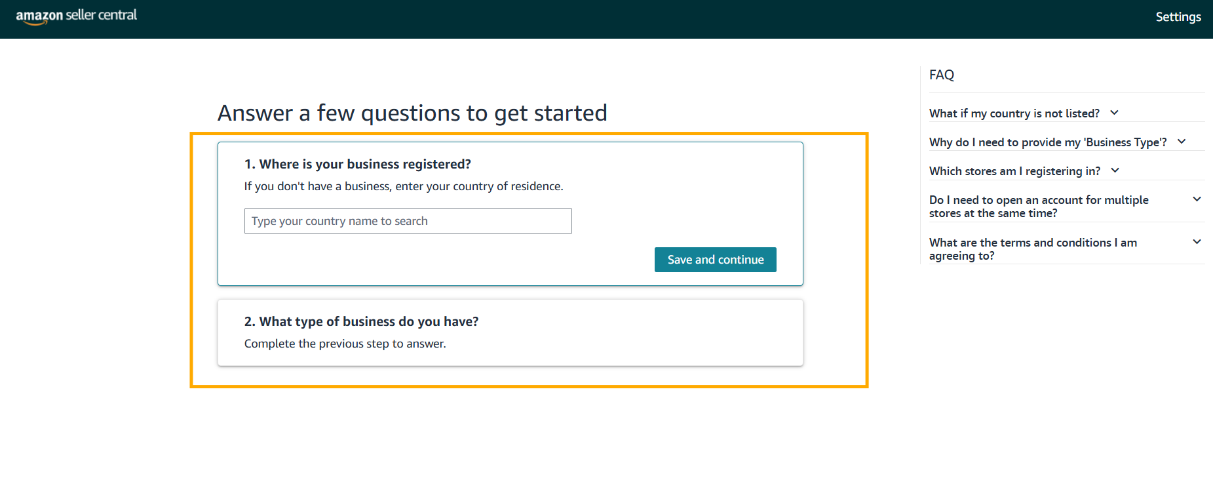Click the FAQ sidebar heading
The height and width of the screenshot is (503, 1213).
(x=941, y=75)
